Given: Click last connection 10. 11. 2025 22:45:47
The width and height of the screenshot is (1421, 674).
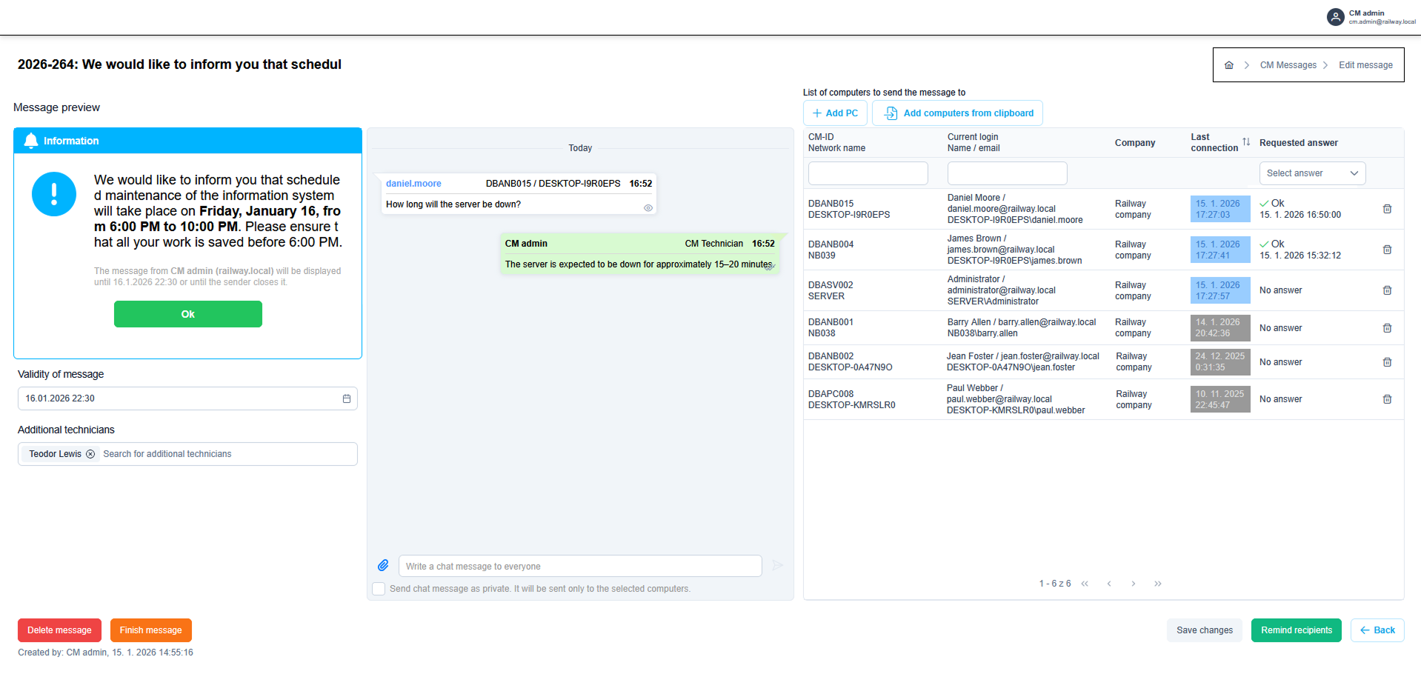Looking at the screenshot, I should (1220, 399).
